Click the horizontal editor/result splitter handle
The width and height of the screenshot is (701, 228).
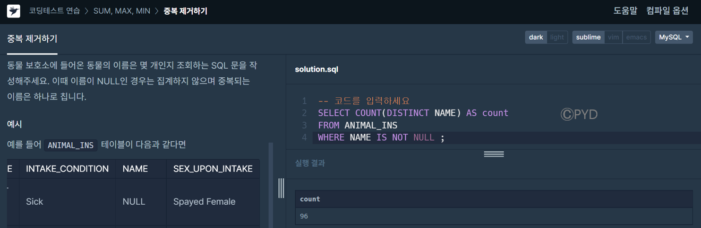coord(493,154)
